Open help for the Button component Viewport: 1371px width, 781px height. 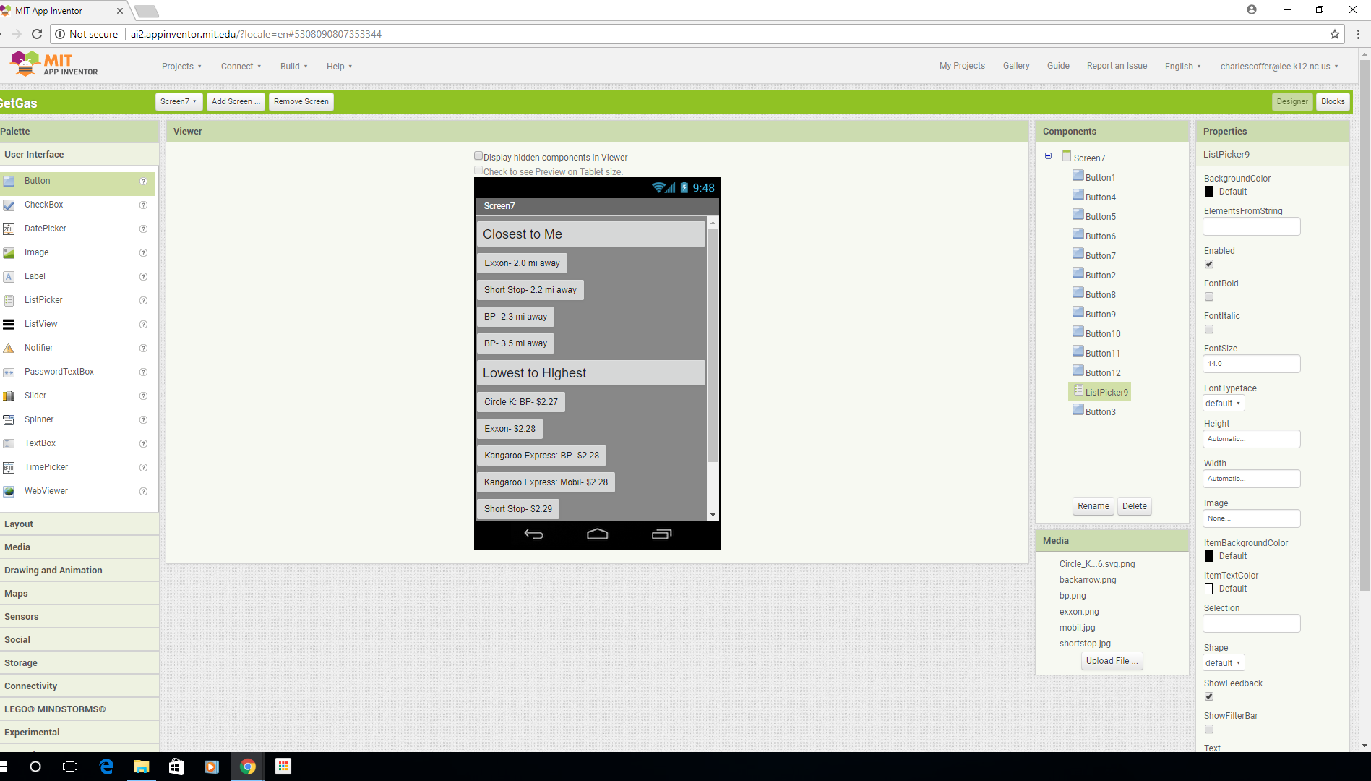(143, 182)
